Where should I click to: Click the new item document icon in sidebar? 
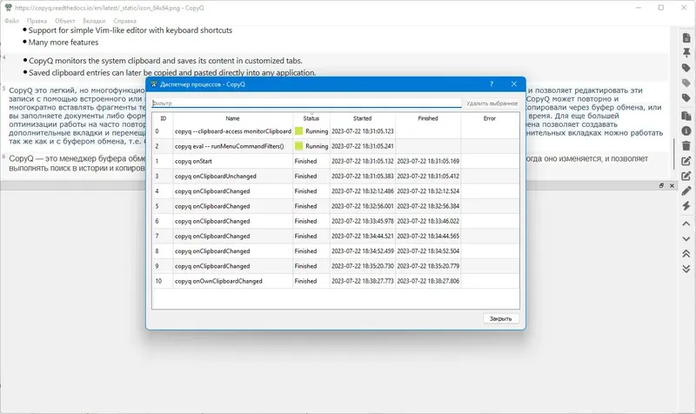(686, 38)
